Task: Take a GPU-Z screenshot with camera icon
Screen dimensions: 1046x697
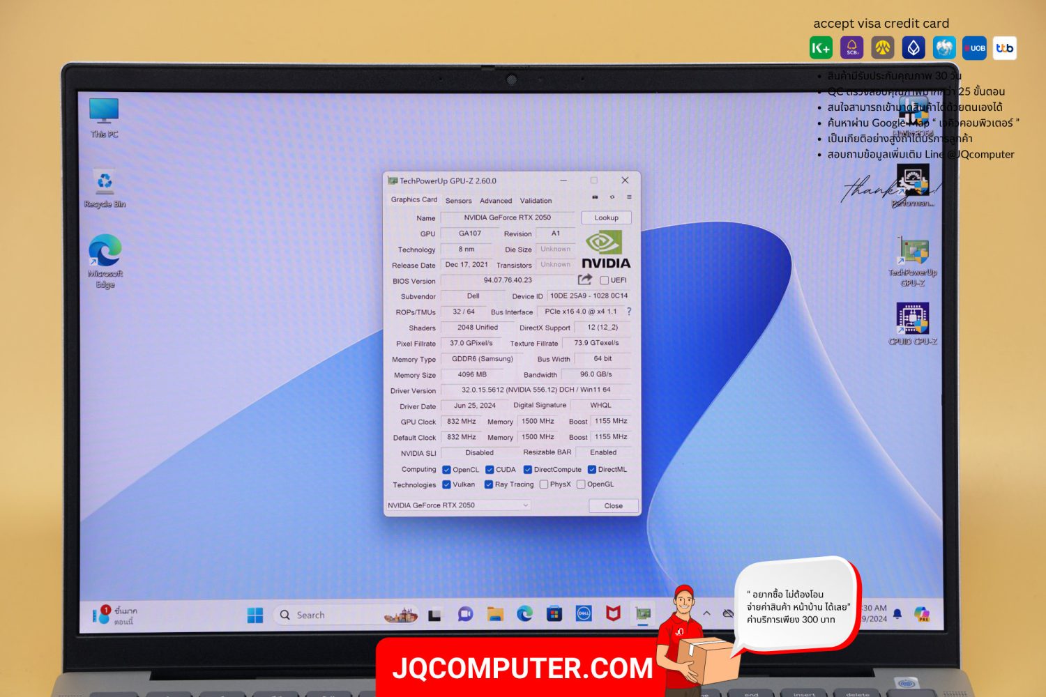Action: point(595,197)
